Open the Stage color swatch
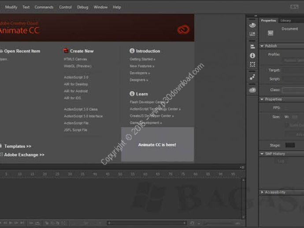 coord(290,145)
